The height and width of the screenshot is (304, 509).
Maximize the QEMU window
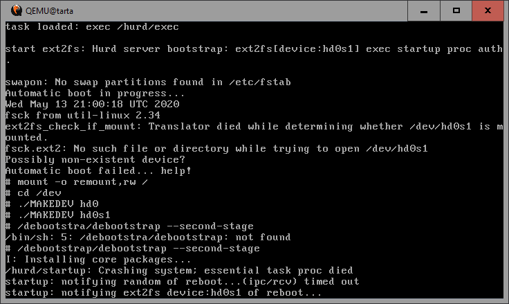point(456,10)
